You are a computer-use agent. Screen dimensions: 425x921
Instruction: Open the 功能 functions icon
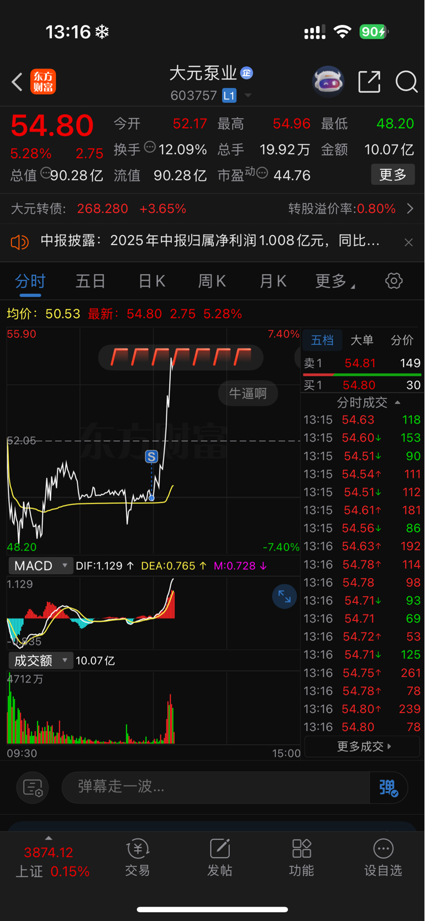(x=301, y=857)
